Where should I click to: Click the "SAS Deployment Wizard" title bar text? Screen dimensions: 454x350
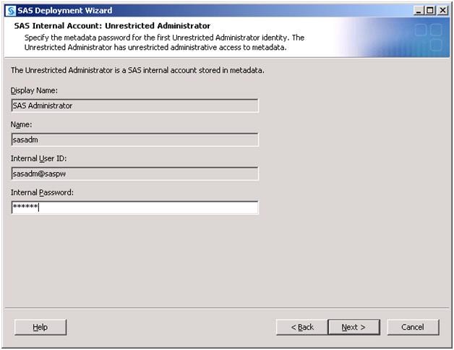[x=65, y=10]
